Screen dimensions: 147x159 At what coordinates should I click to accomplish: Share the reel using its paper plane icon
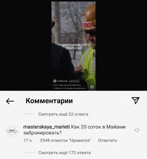92,77
